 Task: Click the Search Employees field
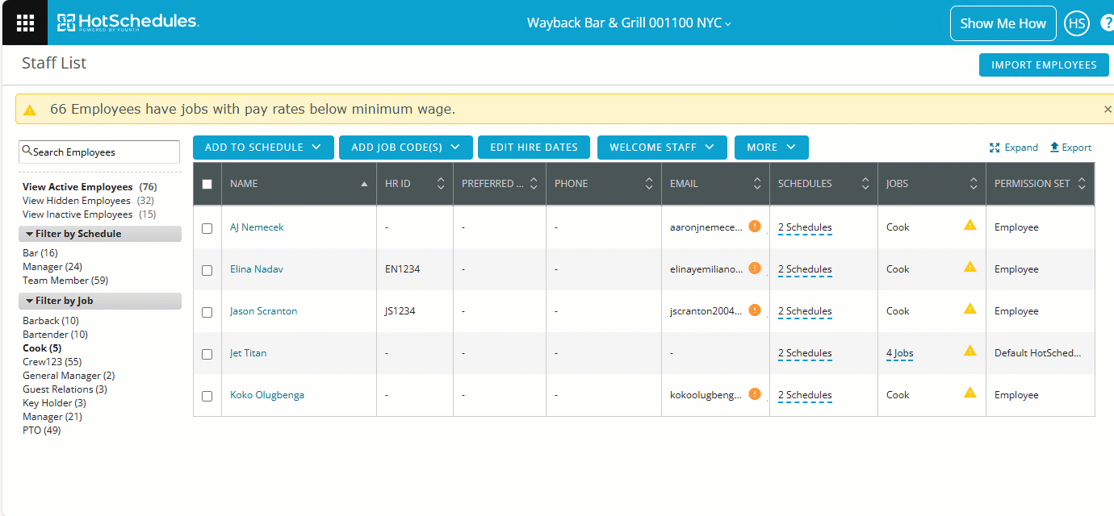[x=99, y=152]
